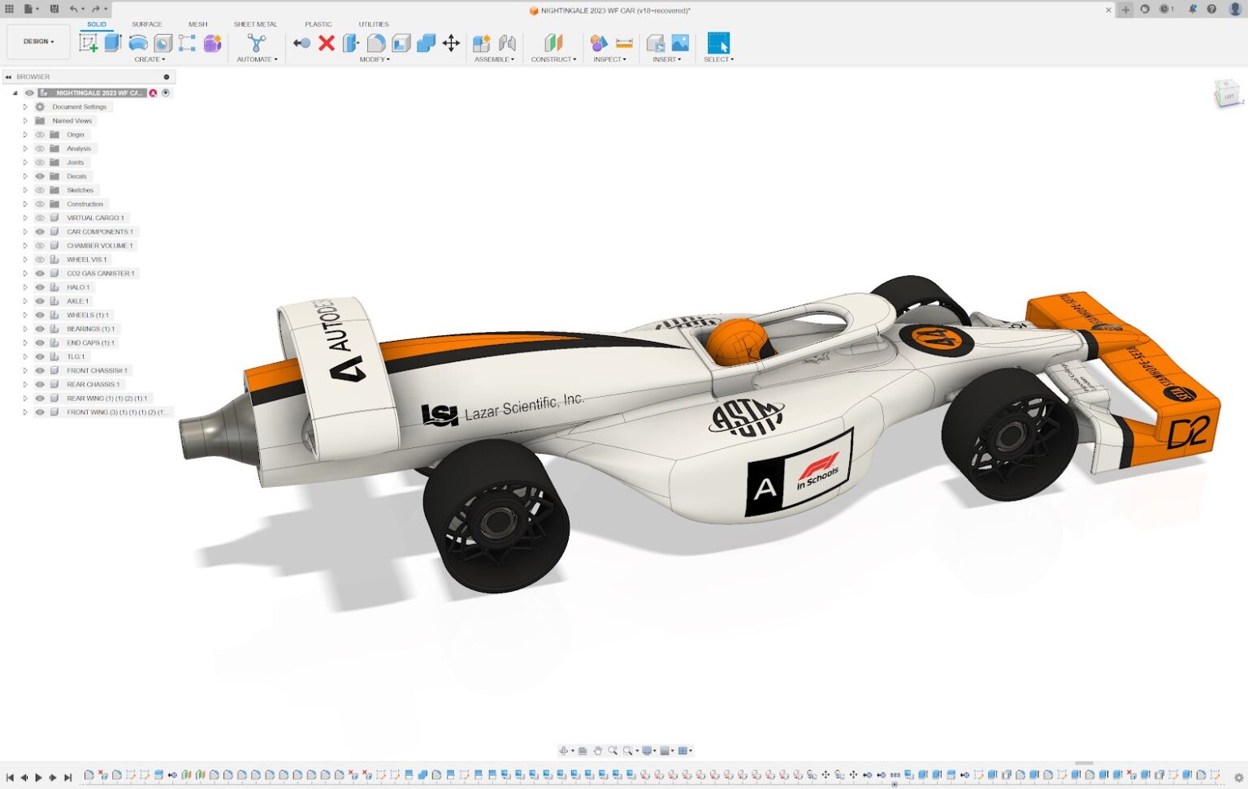Hide the HALO:1 component

click(x=39, y=287)
